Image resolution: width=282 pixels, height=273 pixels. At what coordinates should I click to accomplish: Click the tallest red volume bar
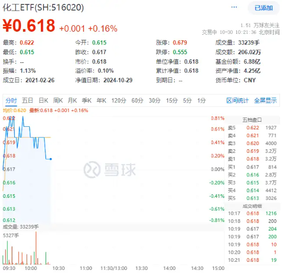(36, 248)
